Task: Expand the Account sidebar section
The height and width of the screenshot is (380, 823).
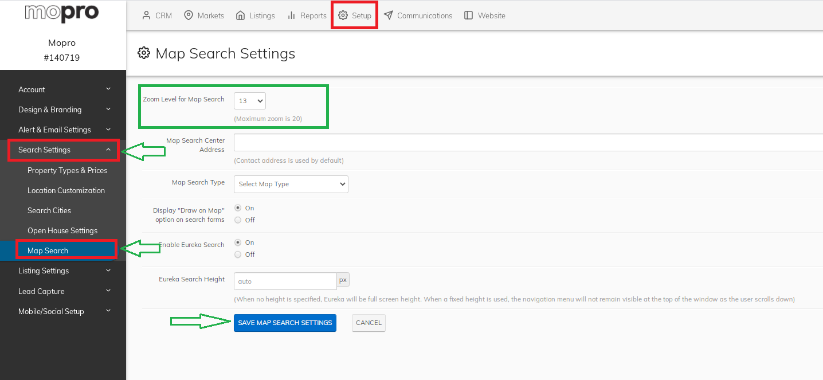Action: pos(63,89)
